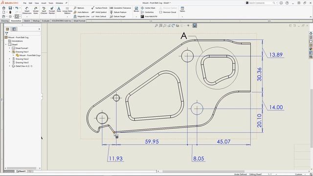
Task: Expand the Detail View A node
Action: click(x=10, y=66)
